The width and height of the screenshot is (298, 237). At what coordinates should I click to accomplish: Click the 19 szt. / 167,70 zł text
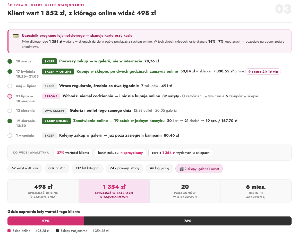pyautogui.click(x=222, y=121)
